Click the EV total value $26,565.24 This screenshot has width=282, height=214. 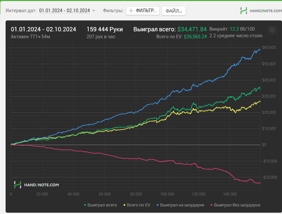(x=195, y=37)
